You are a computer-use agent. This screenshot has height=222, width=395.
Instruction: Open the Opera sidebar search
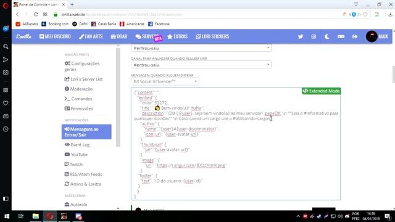click(6, 47)
